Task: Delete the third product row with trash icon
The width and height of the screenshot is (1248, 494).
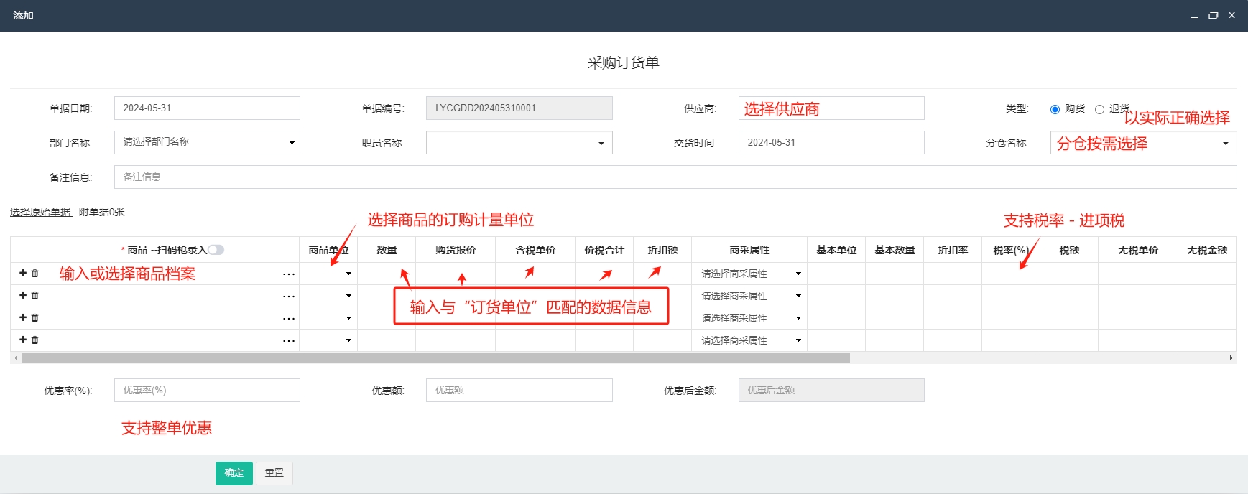Action: pyautogui.click(x=34, y=318)
